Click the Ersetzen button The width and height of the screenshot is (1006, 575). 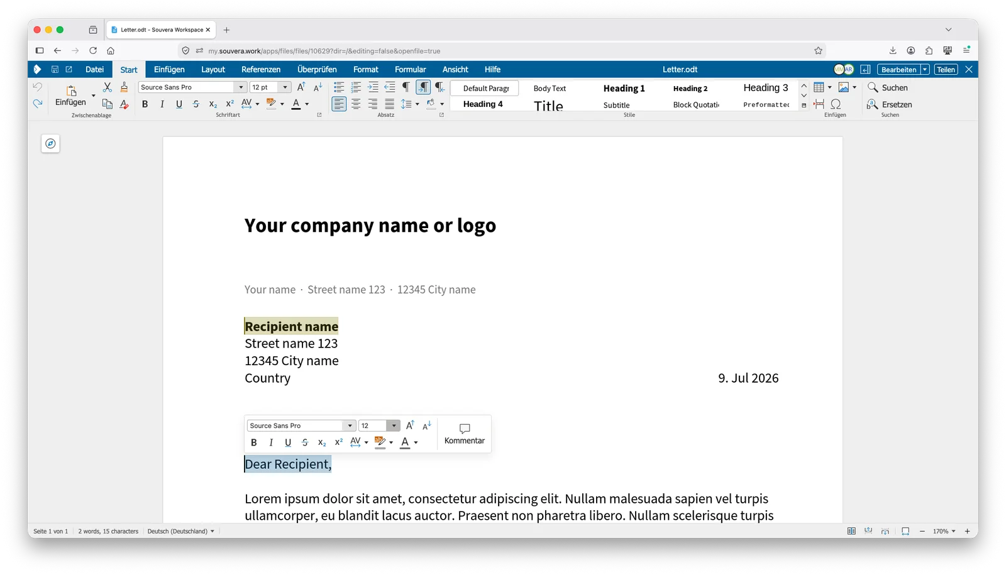(x=890, y=104)
